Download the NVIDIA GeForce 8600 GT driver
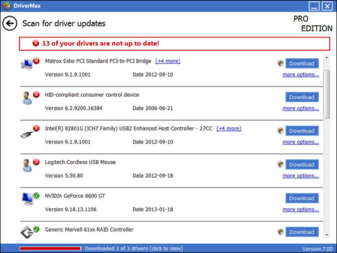337x253 pixels. pyautogui.click(x=302, y=198)
